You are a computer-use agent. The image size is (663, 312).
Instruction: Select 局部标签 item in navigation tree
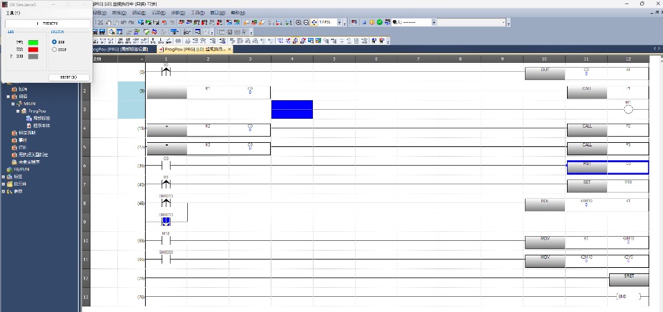41,118
